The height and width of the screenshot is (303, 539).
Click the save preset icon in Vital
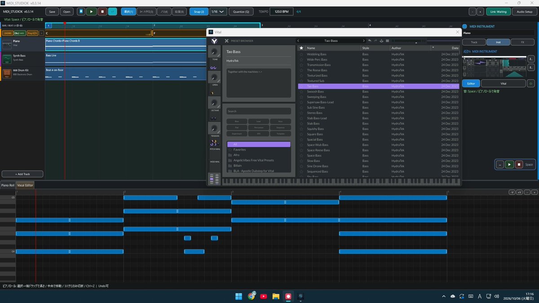pos(381,41)
